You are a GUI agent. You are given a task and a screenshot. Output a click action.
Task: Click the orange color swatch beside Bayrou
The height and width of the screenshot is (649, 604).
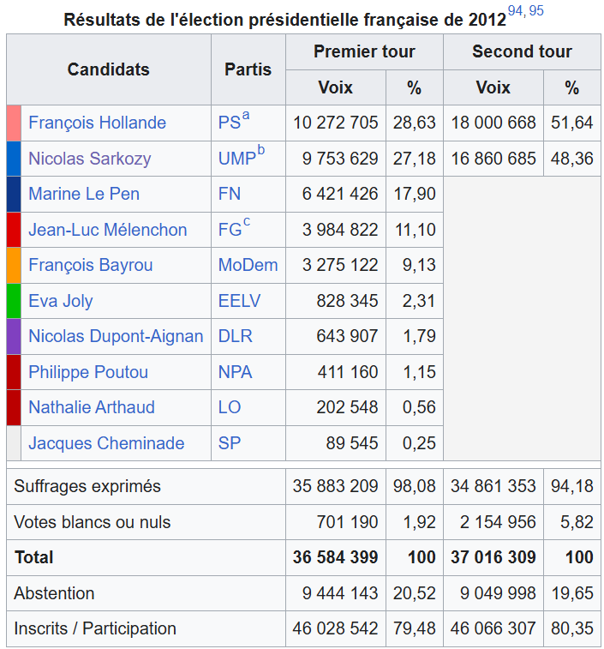14,265
